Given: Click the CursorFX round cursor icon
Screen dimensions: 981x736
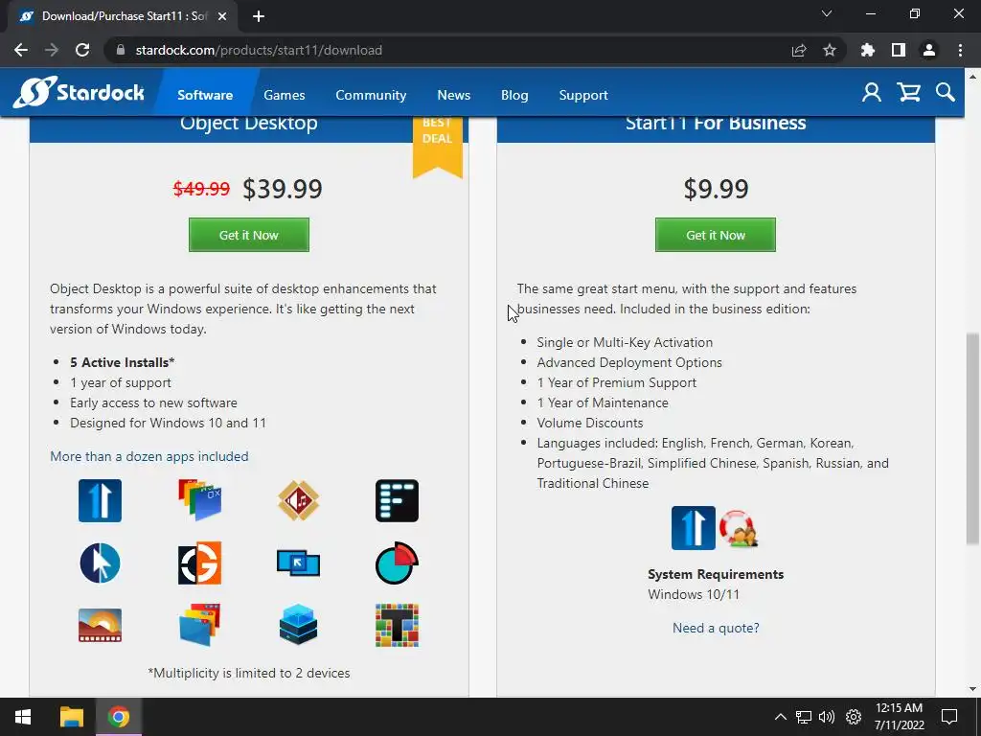Looking at the screenshot, I should point(100,563).
